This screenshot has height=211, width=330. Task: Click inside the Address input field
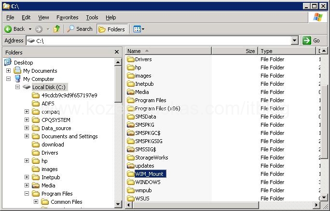(159, 40)
